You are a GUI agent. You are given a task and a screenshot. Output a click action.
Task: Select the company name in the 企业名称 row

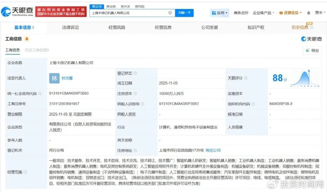click(71, 63)
